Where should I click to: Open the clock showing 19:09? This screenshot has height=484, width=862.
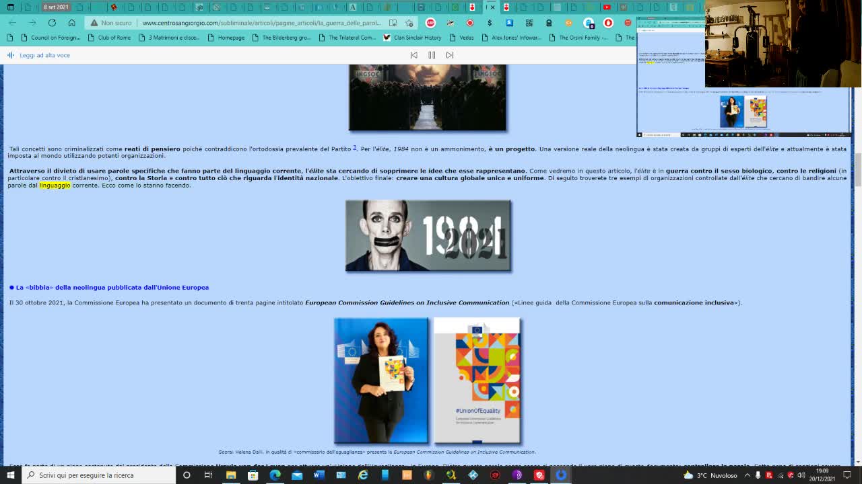[x=822, y=475]
